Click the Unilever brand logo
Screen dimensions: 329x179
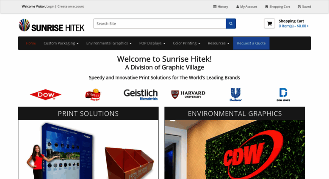(235, 94)
